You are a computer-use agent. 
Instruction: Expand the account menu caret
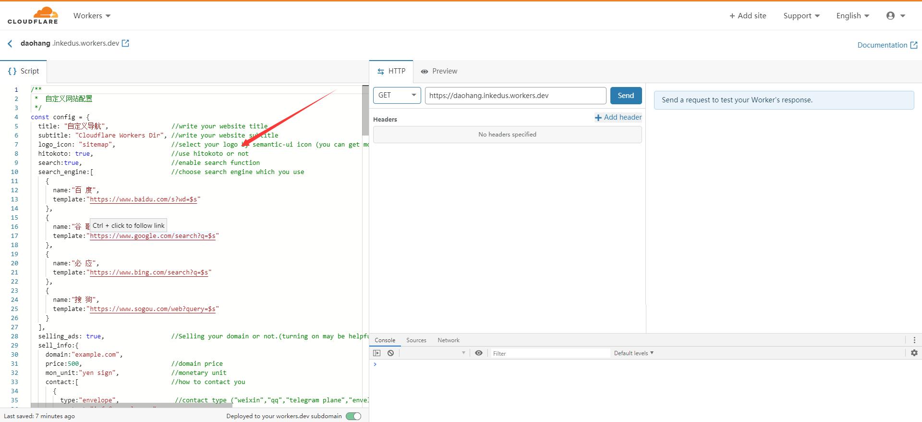903,16
